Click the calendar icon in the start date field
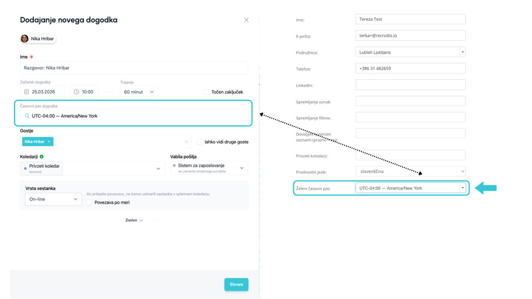Screen dimensions: 532x299 [27, 92]
